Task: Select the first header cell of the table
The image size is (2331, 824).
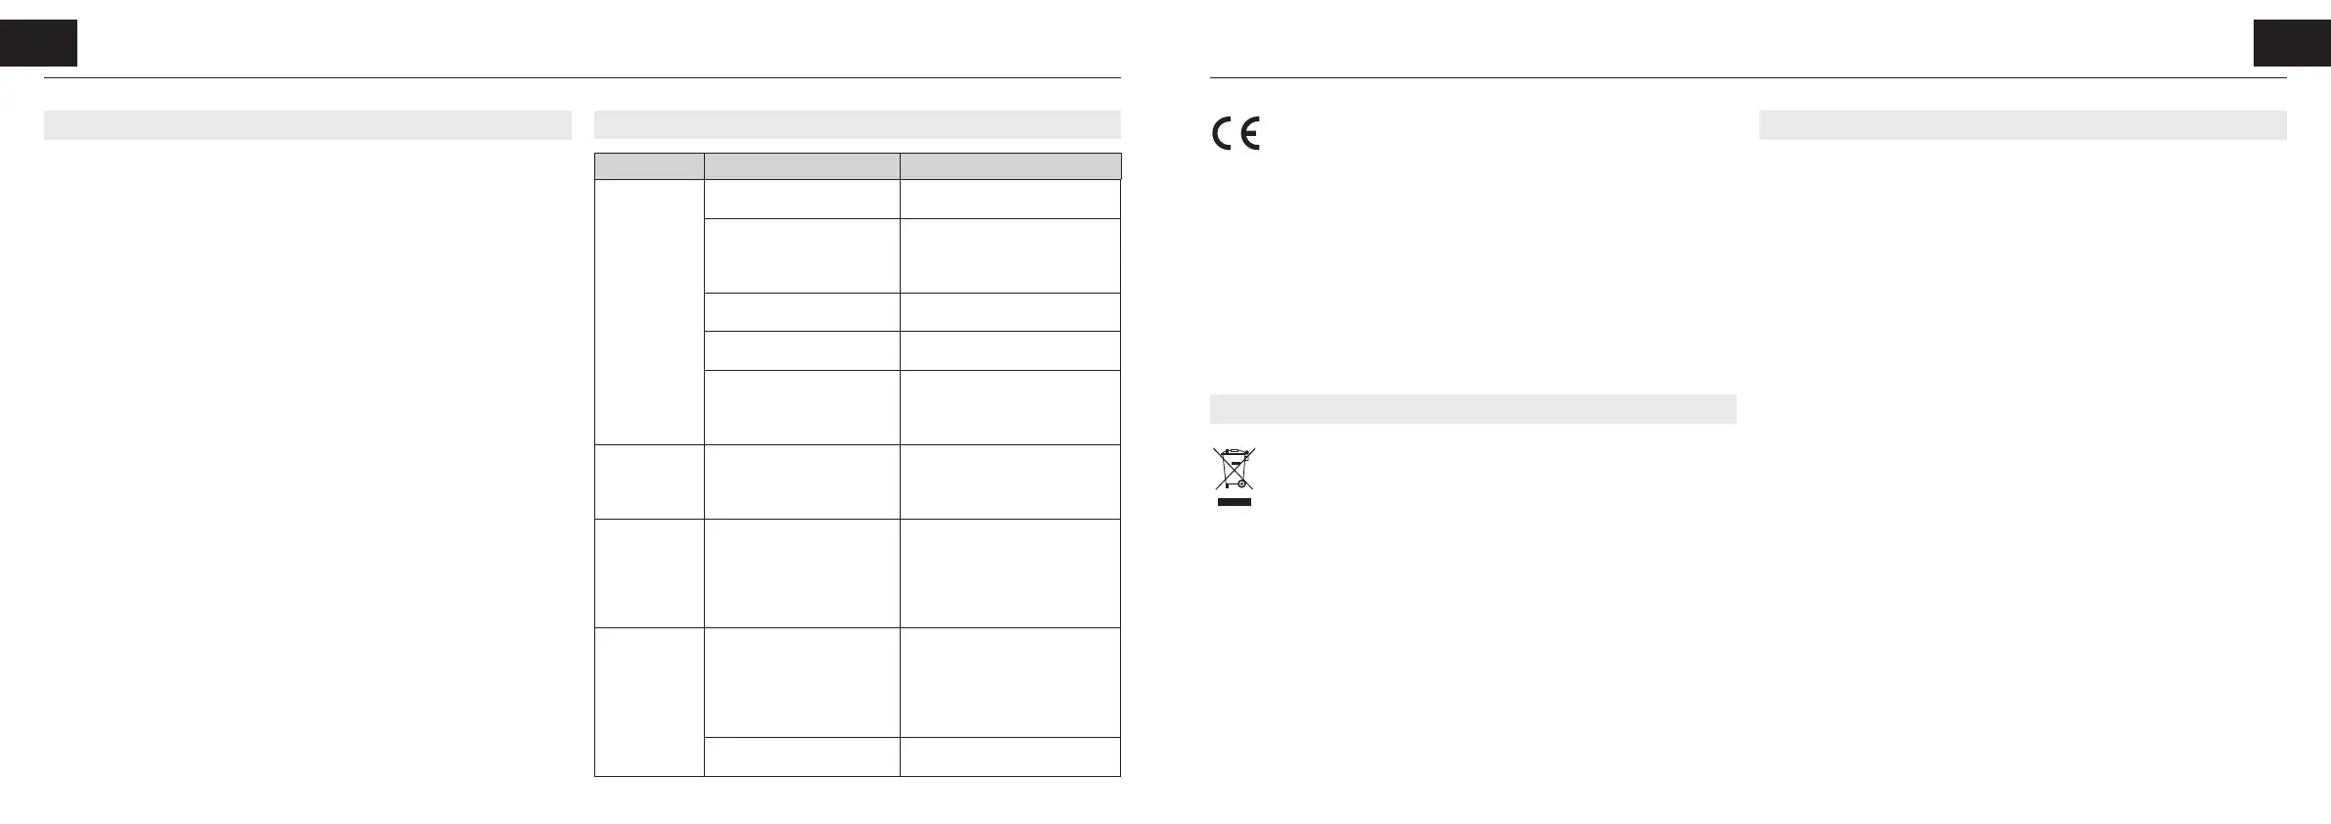Action: (649, 165)
